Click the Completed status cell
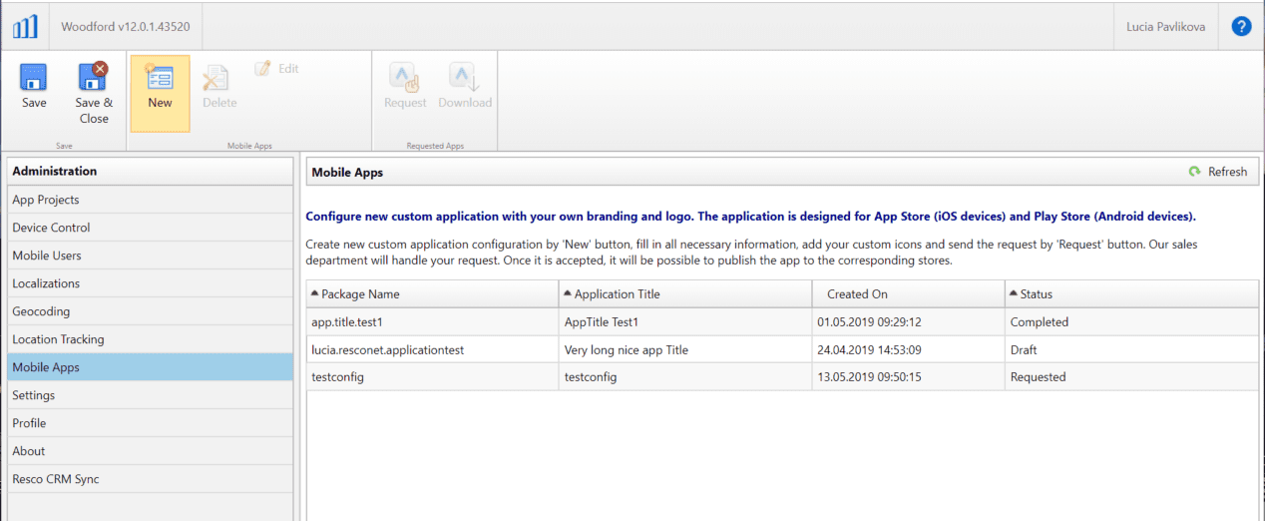Screen dimensions: 1265x521 pyautogui.click(x=1131, y=321)
